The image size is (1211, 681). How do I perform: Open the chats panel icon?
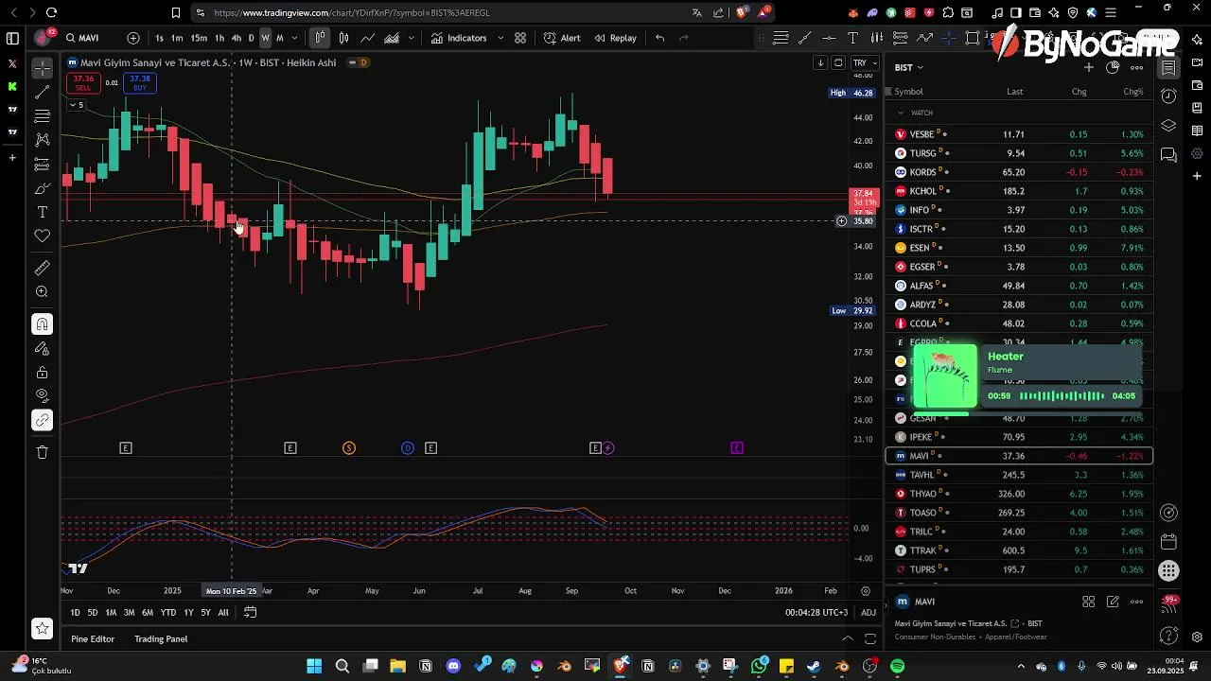1169,154
